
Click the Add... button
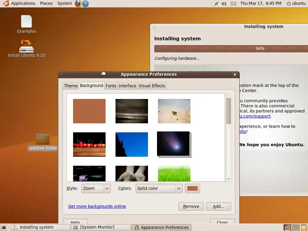click(x=218, y=206)
